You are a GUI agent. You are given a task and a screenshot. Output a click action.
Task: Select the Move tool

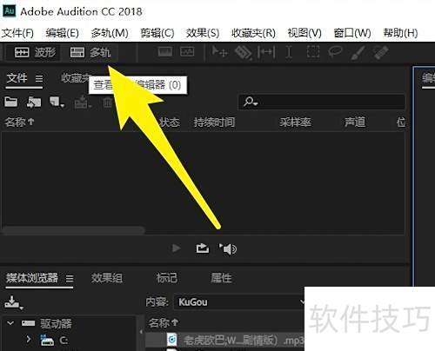pos(219,52)
